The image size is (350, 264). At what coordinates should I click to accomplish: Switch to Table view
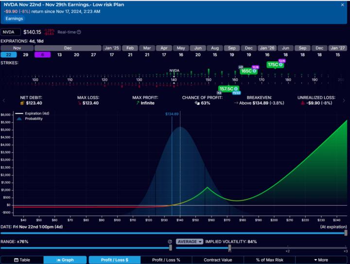click(x=22, y=260)
